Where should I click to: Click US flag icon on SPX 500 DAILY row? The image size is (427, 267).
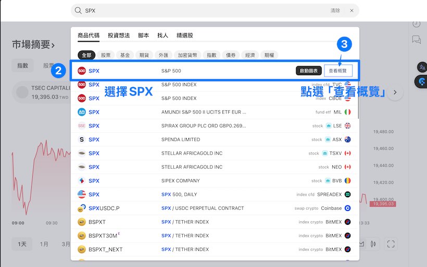82,194
